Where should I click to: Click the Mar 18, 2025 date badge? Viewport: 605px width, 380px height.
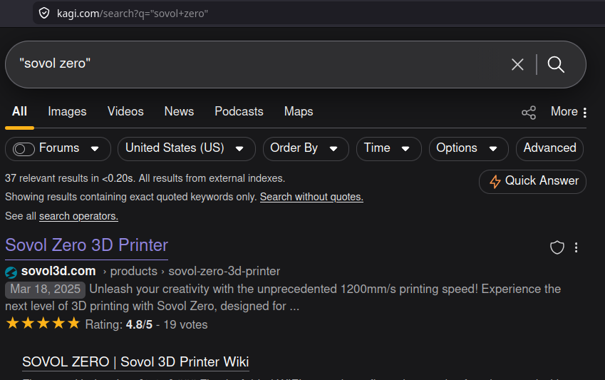45,289
